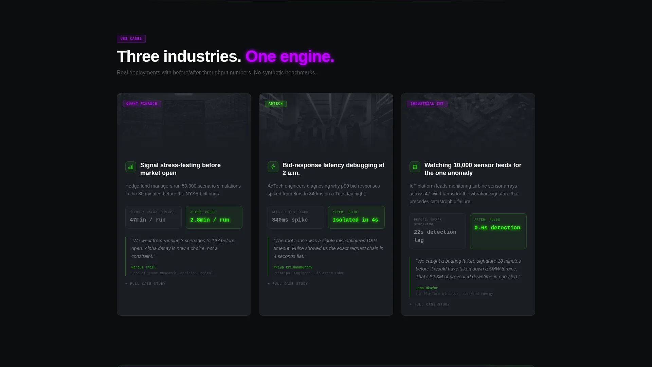Viewport: 652px width, 367px height.
Task: Click the BEFORE: ELK STACK label
Action: (x=290, y=212)
